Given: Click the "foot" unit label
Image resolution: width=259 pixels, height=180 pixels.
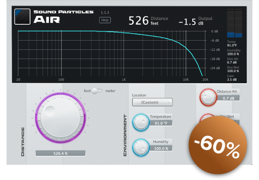Looking at the screenshot, I should [87, 91].
